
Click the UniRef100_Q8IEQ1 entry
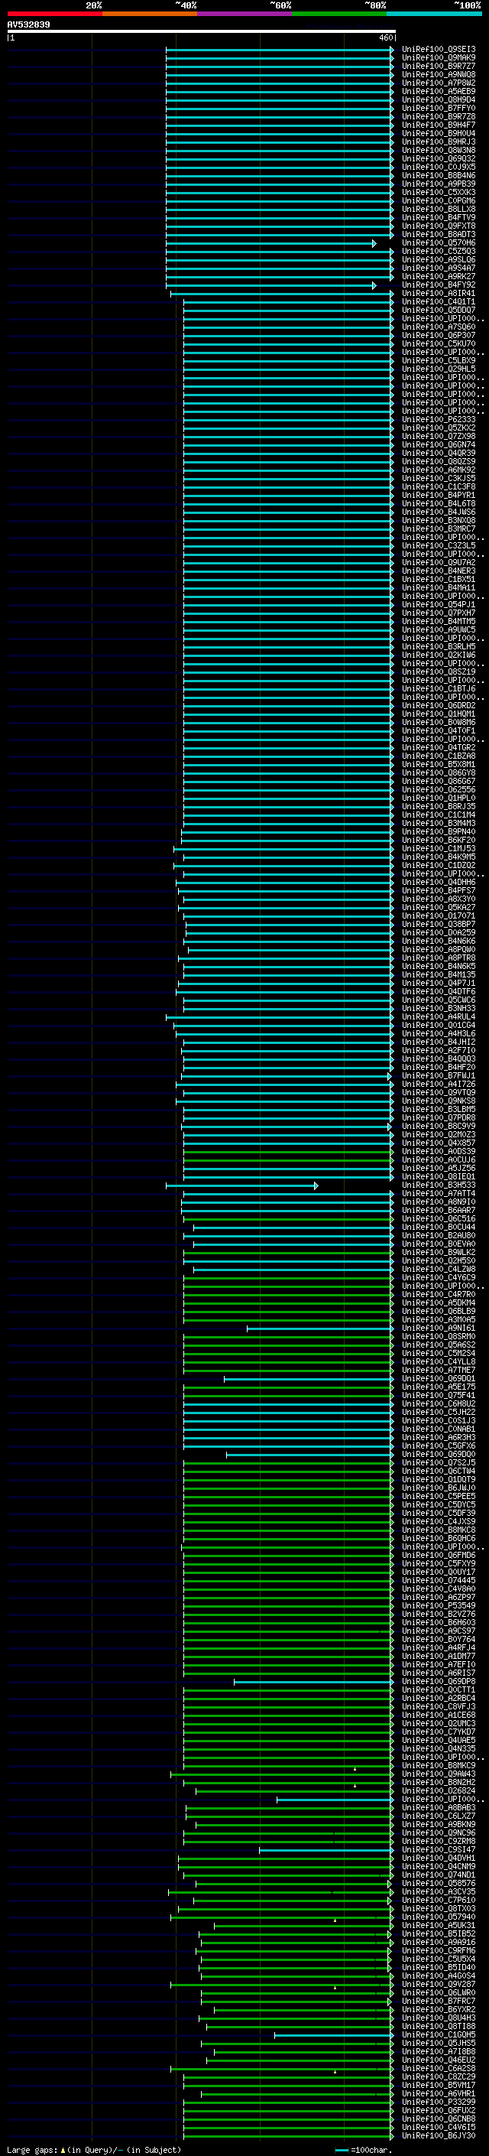(439, 1178)
